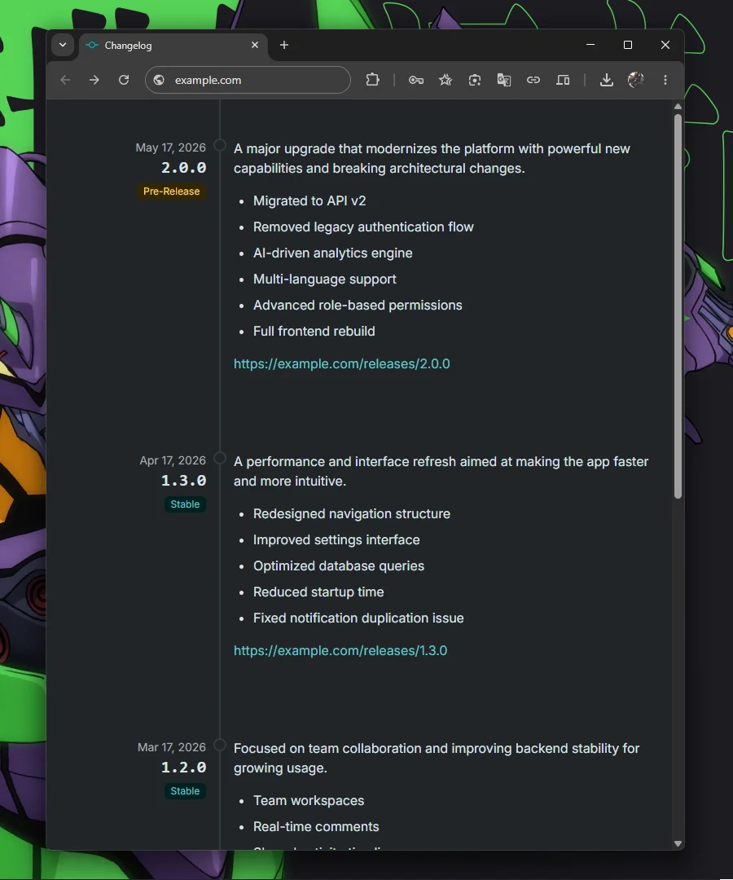The width and height of the screenshot is (733, 880).
Task: Click 'Team workspaces' item
Action: (309, 800)
